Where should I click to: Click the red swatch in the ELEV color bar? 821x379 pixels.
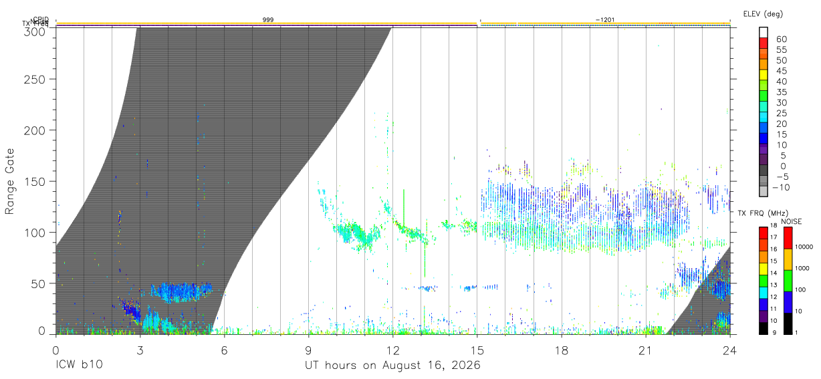764,43
